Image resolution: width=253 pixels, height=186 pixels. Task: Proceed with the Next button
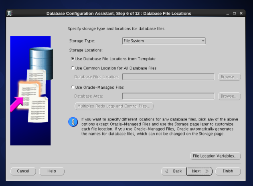198,171
